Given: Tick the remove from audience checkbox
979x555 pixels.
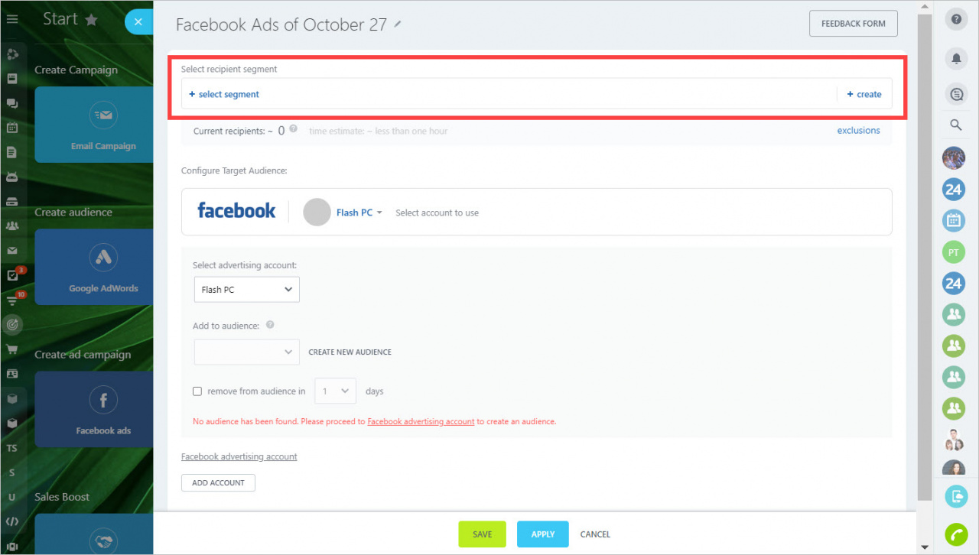Looking at the screenshot, I should pos(197,391).
